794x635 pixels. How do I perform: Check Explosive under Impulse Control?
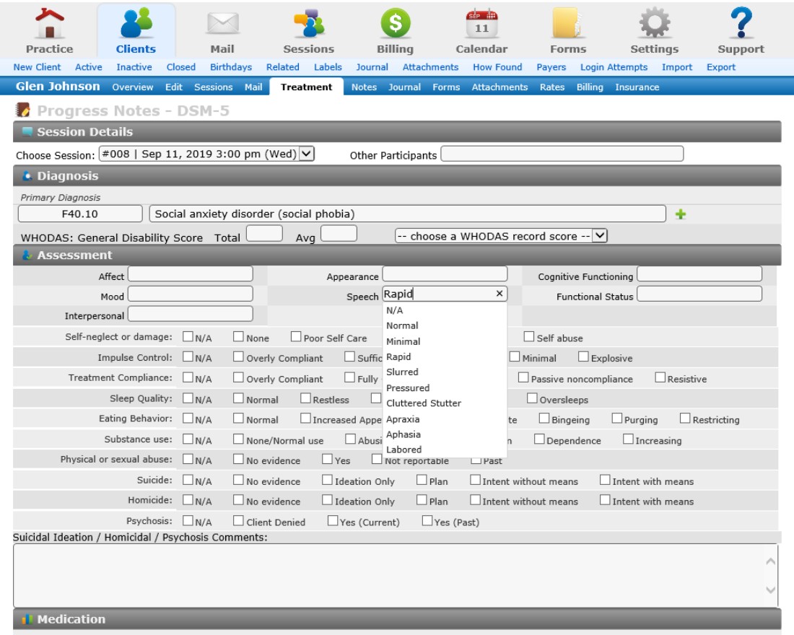583,356
